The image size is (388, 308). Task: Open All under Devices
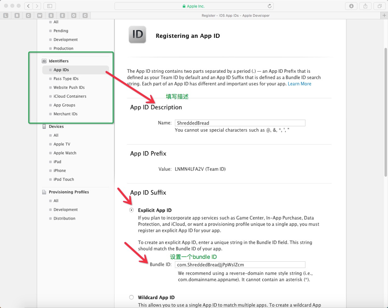(56, 135)
